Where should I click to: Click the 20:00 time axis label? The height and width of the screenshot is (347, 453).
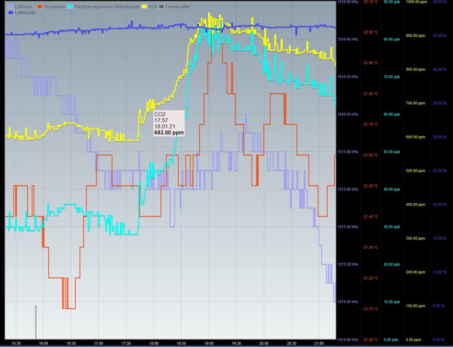pyautogui.click(x=264, y=344)
